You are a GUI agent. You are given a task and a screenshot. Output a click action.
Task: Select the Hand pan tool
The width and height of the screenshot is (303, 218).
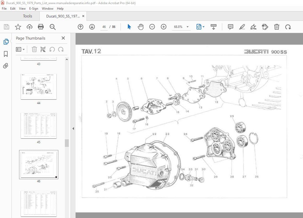tap(141, 27)
